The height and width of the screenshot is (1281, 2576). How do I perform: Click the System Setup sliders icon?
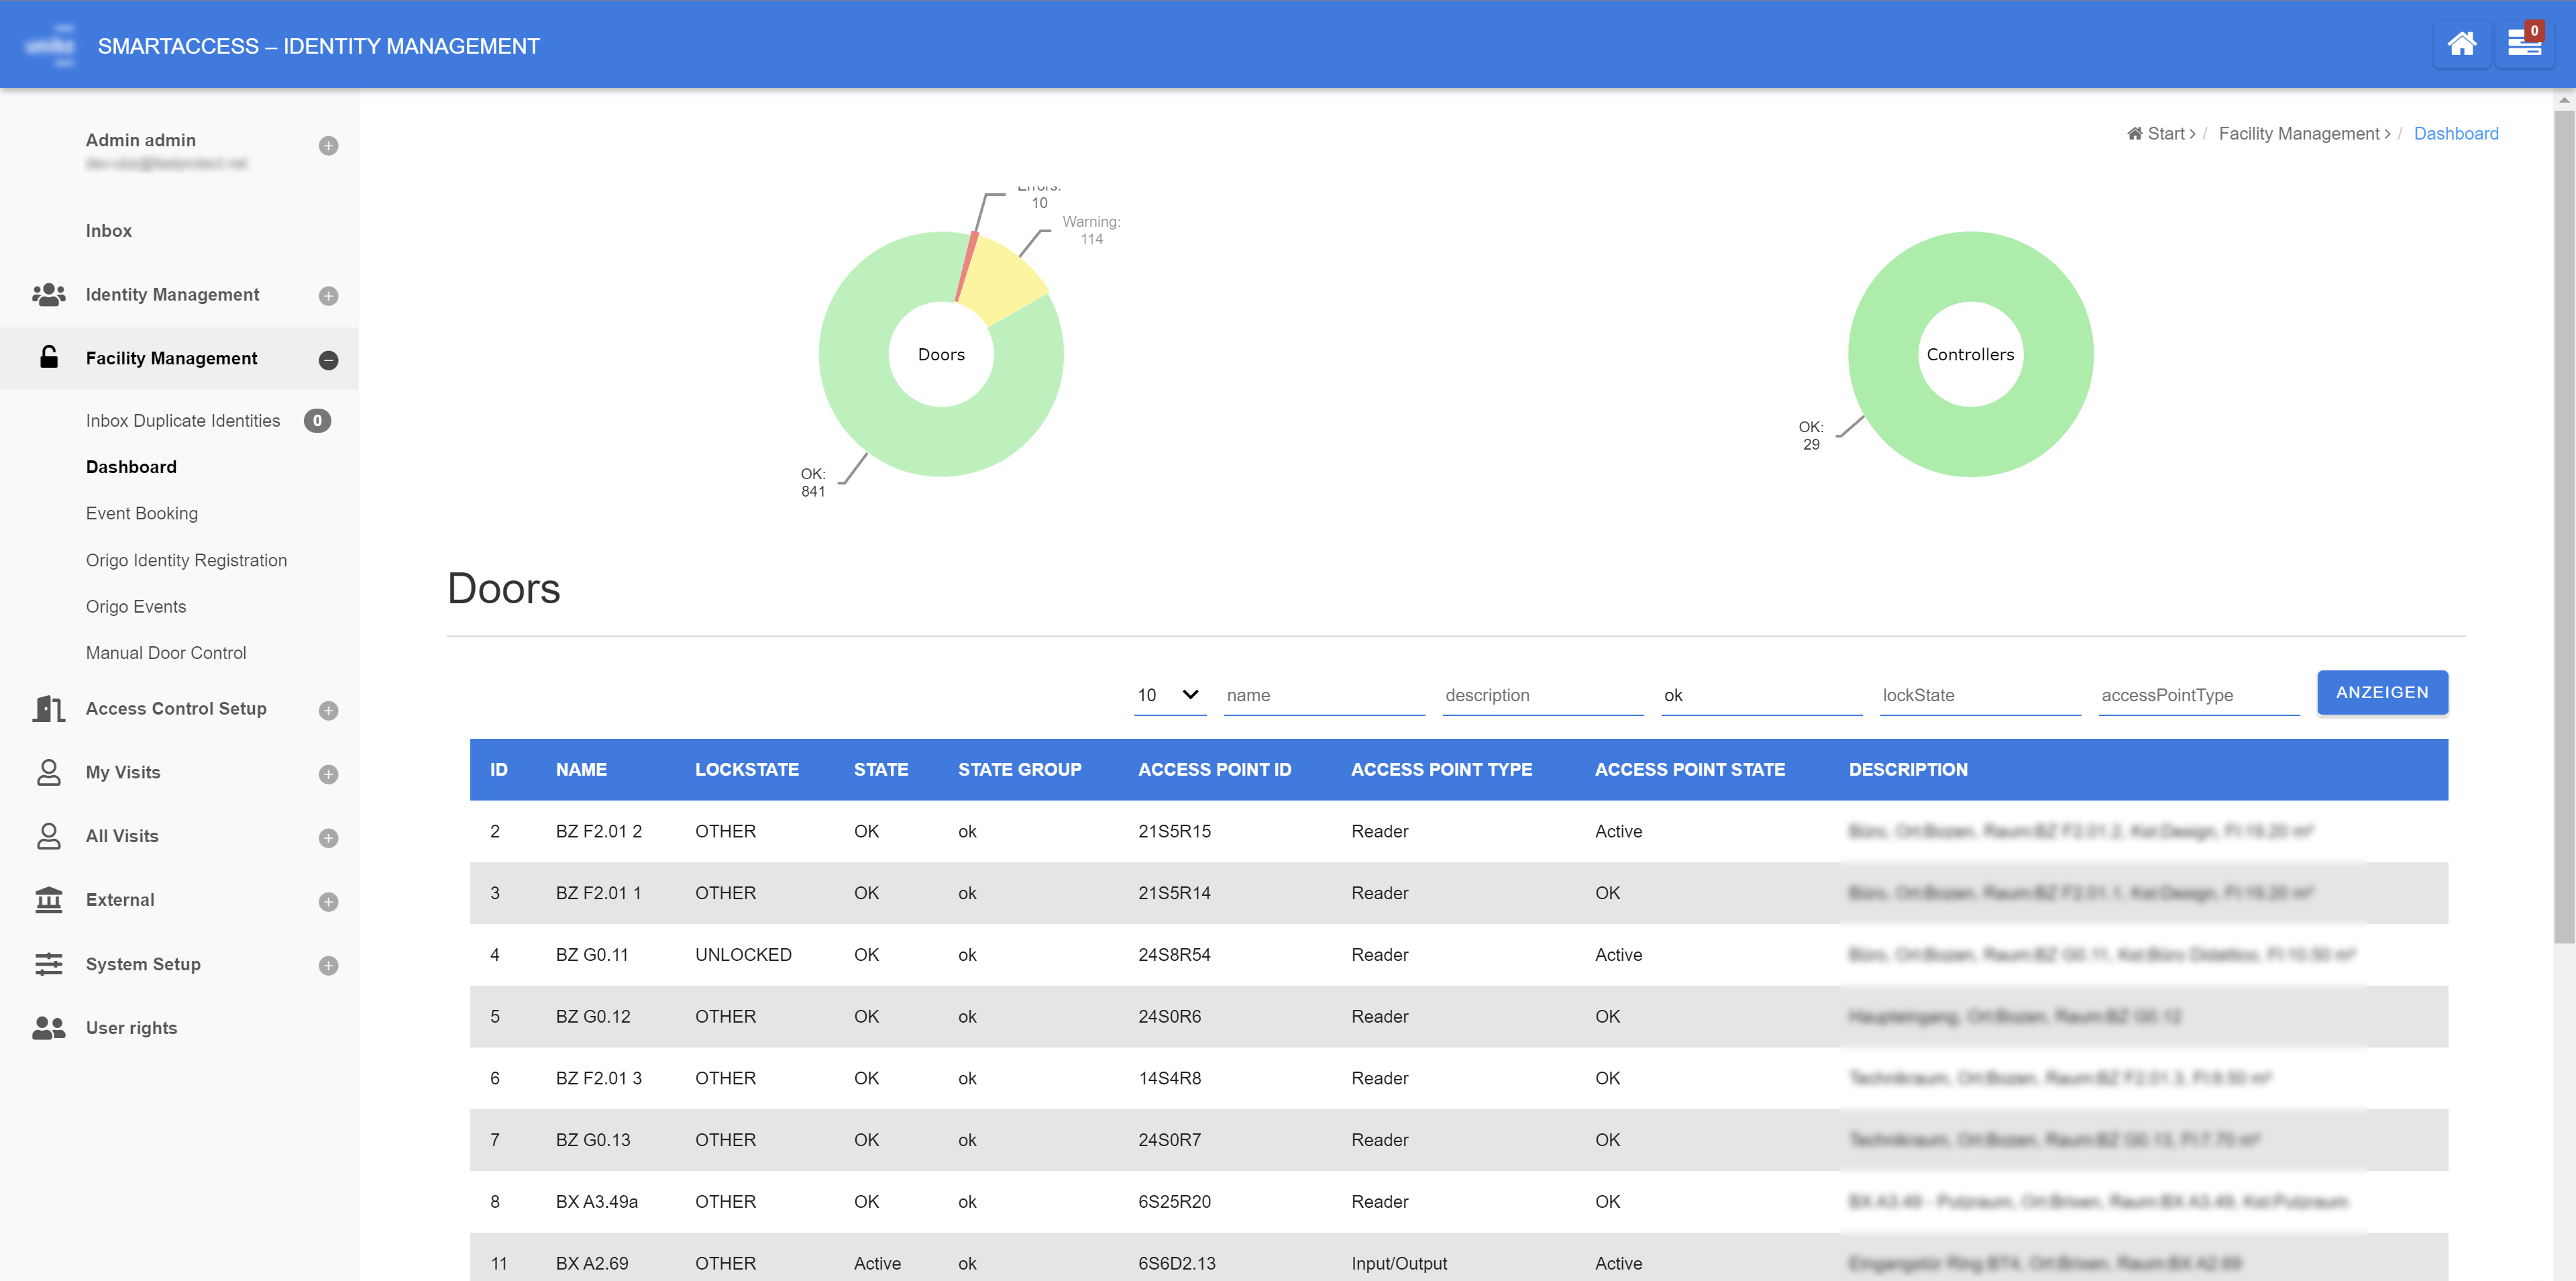click(x=48, y=964)
